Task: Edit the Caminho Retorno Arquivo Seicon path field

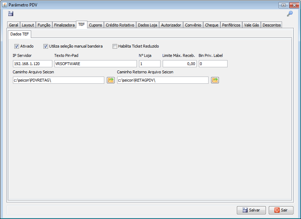Action: (163, 80)
